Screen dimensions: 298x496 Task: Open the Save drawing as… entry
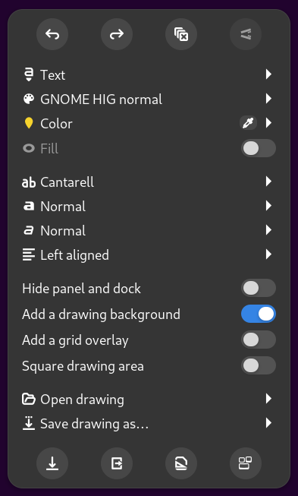pos(149,423)
